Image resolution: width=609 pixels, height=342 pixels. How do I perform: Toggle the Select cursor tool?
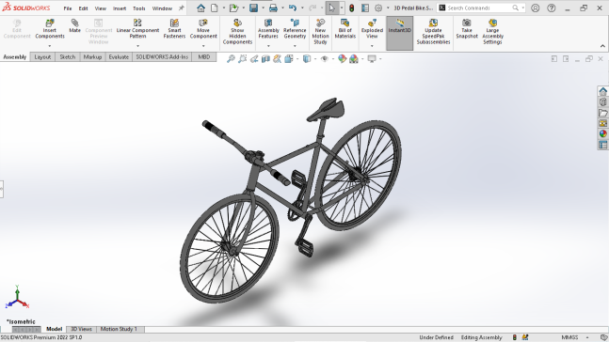tap(331, 8)
